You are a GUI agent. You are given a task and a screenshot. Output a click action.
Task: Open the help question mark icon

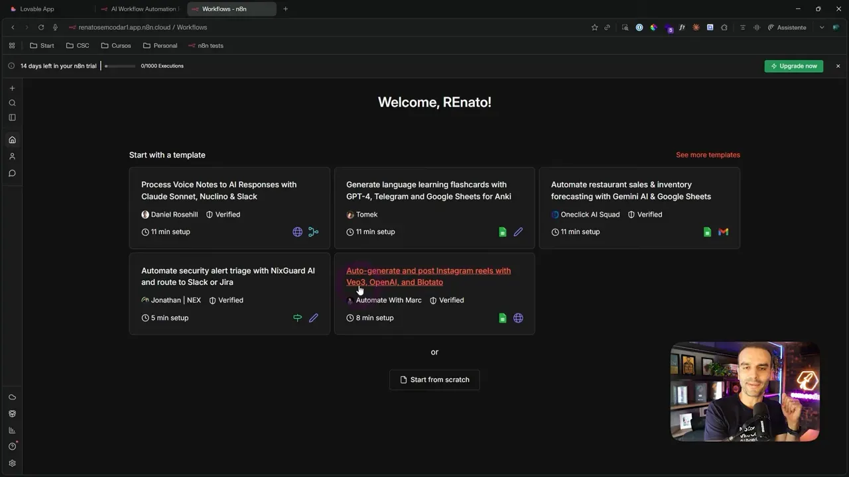(12, 447)
